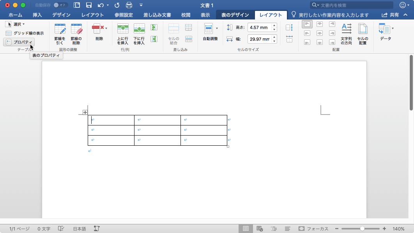Enter Focus (フォーカス) mode
The height and width of the screenshot is (233, 414).
click(313, 228)
